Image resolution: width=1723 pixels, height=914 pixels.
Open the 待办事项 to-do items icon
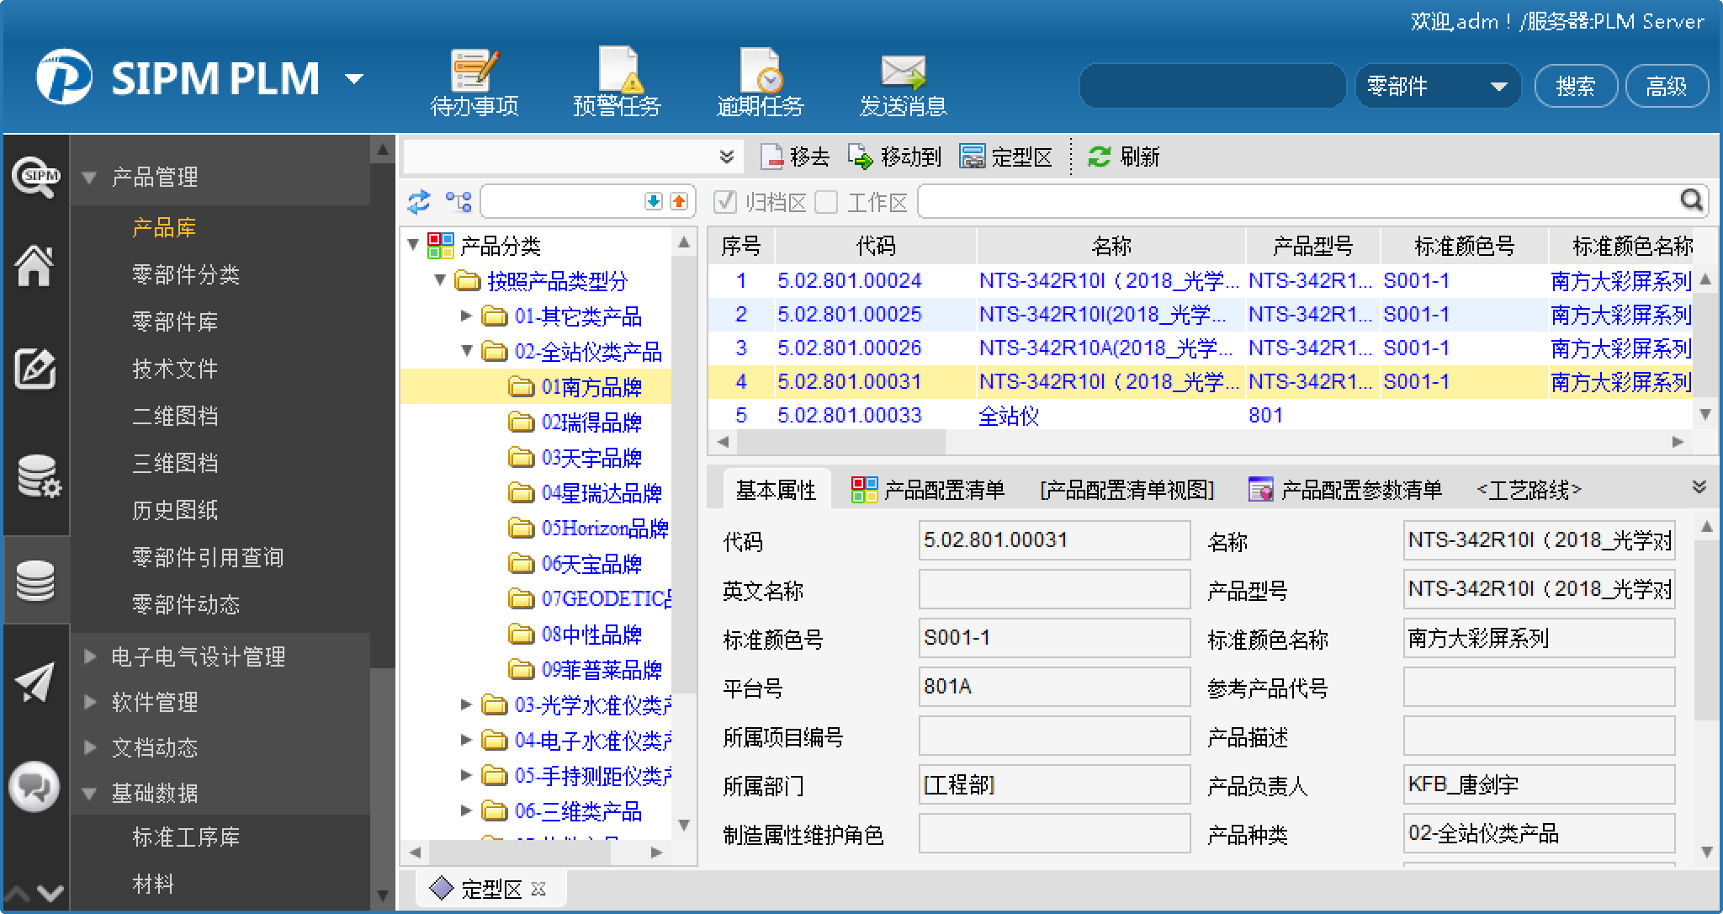pyautogui.click(x=474, y=71)
